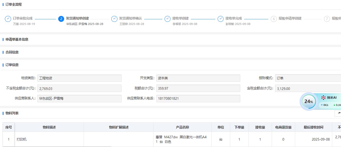Viewport: 341px width, 147px height.
Task: Click the 供应商联系人电话 input field
Action: [198, 98]
